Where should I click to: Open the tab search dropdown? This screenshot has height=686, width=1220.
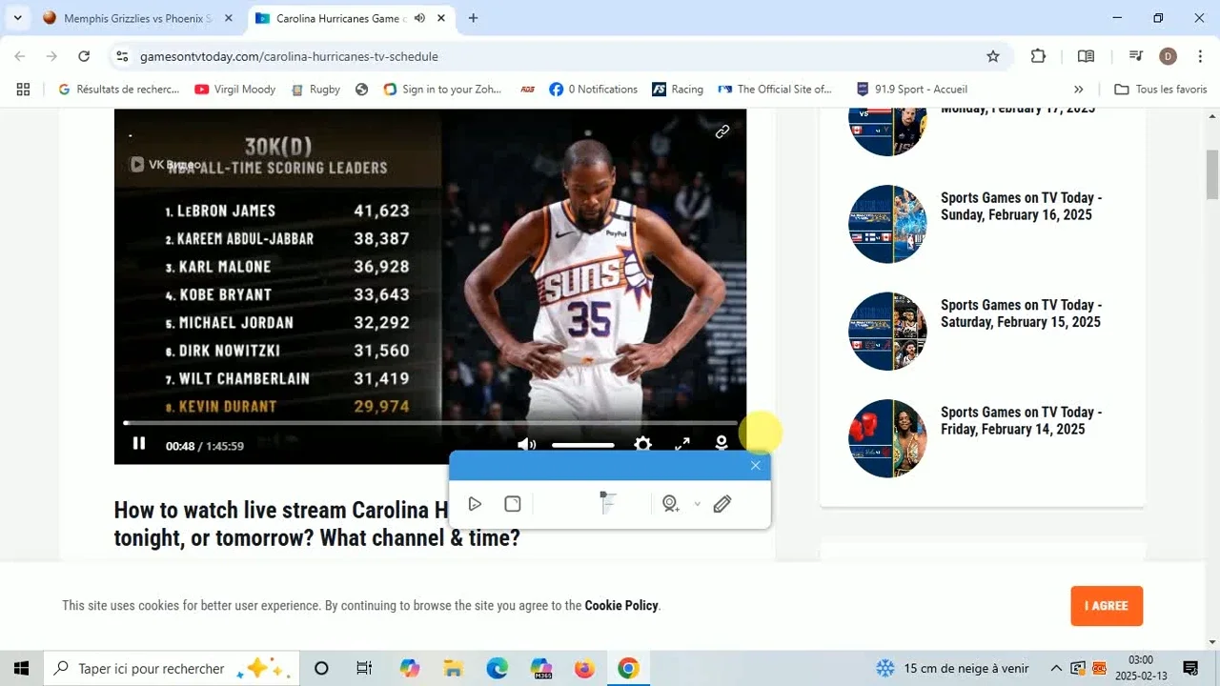pos(17,18)
